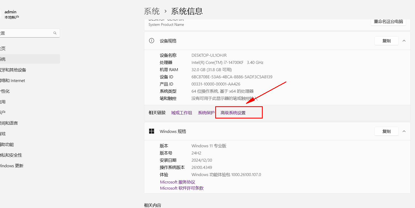Viewport: 415px width, 208px height.
Task: Click 重命名这台电脑 button
Action: [388, 22]
